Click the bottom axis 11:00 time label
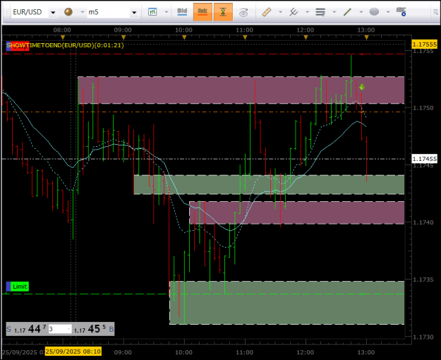The width and height of the screenshot is (441, 360). coord(244,352)
